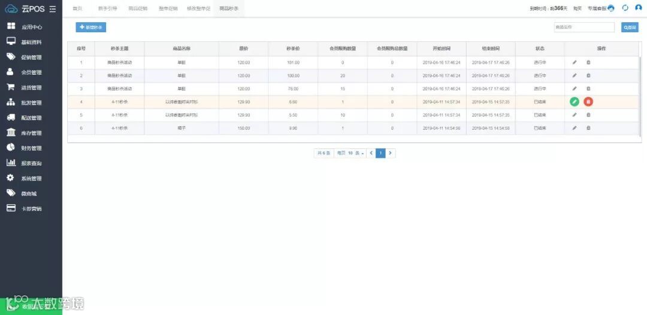Click the blue 查询 search button
This screenshot has height=315, width=647.
[630, 27]
